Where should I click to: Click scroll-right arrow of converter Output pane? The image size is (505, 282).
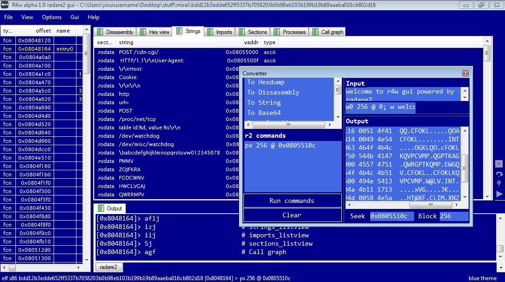457,205
